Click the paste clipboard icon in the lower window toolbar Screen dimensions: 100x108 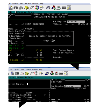[12, 73]
